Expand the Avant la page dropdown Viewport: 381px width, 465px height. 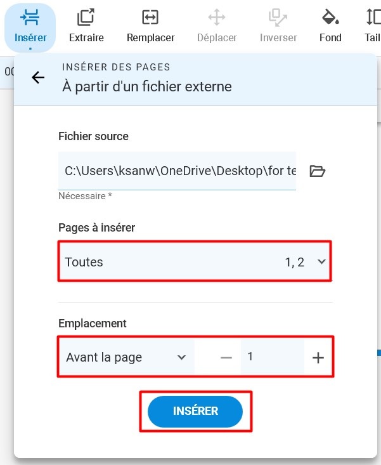(127, 357)
